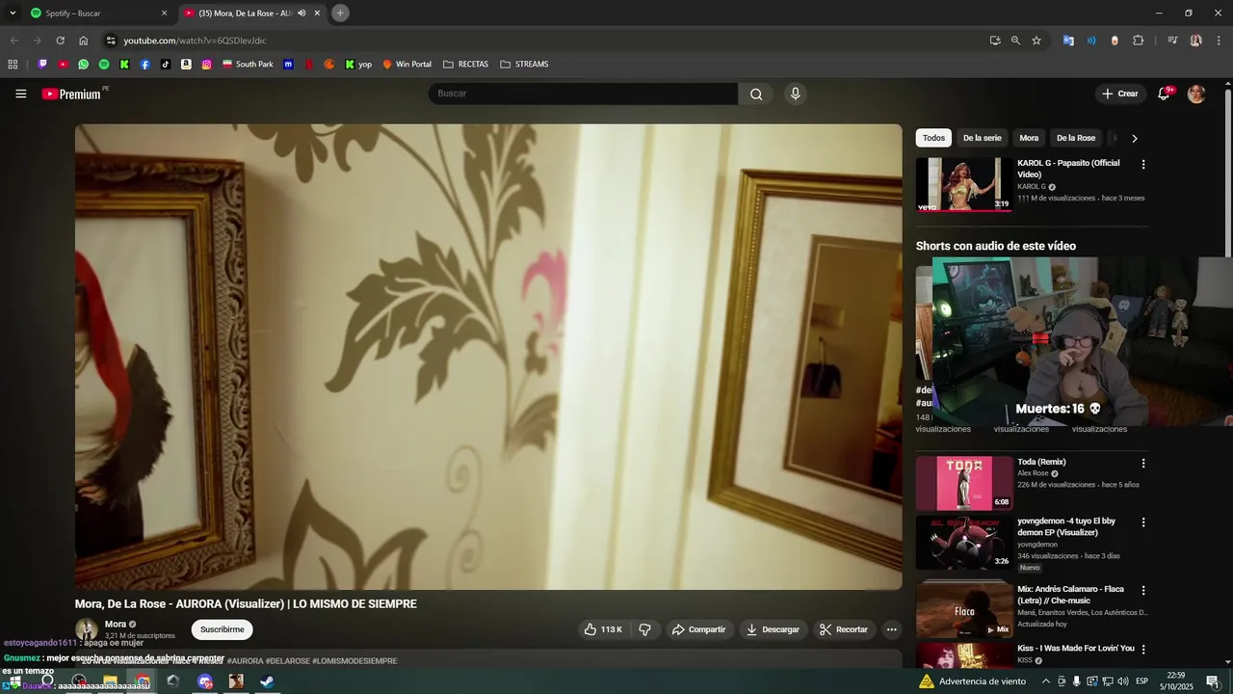Open the RECETAS bookmarks folder
1233x694 pixels.
pos(465,65)
